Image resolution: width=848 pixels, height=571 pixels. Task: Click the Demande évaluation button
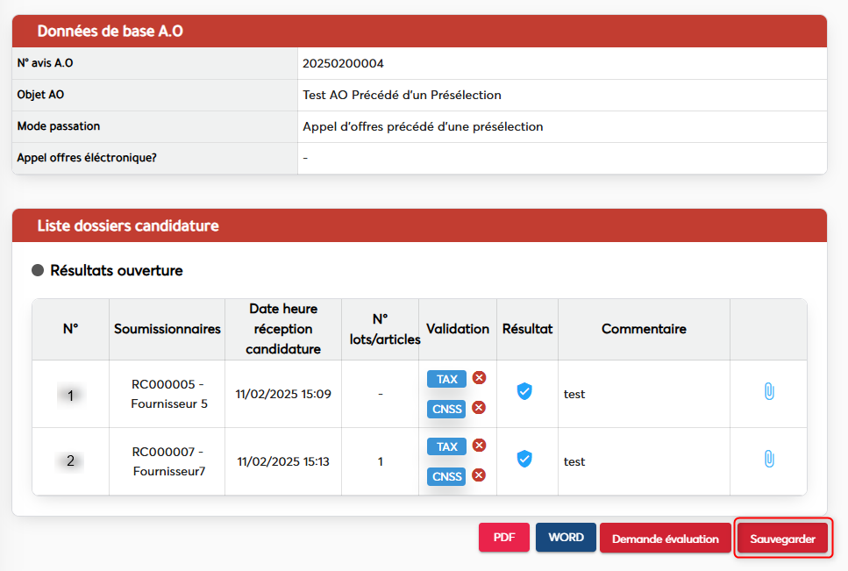point(665,539)
